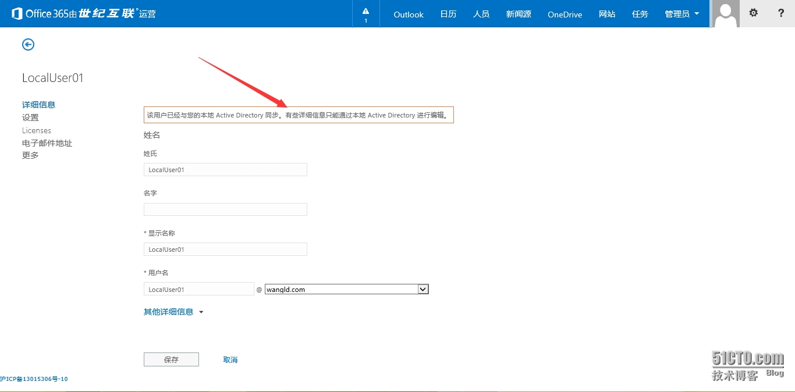795x392 pixels.
Task: Switch to 电子邮件地址 section
Action: point(47,143)
